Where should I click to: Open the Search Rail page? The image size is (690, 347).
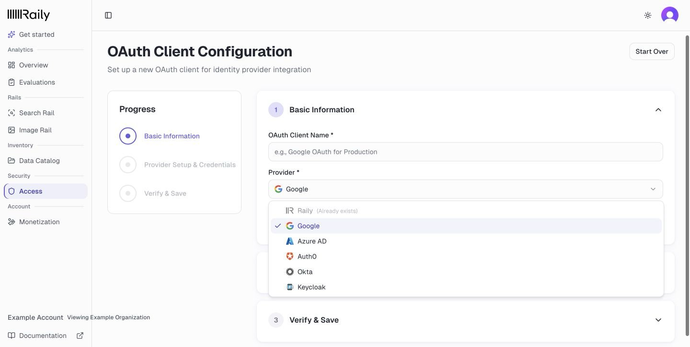[x=46, y=113]
